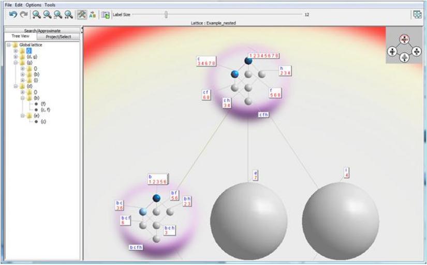The height and width of the screenshot is (265, 427).
Task: Click the Undo arrow in the toolbar
Action: point(12,14)
